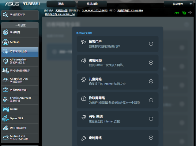Screen dimensions: 196x146
Task: Click the AiProtection shield icon
Action: click(6, 61)
